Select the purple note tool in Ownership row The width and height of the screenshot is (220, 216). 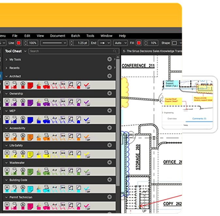30,103
